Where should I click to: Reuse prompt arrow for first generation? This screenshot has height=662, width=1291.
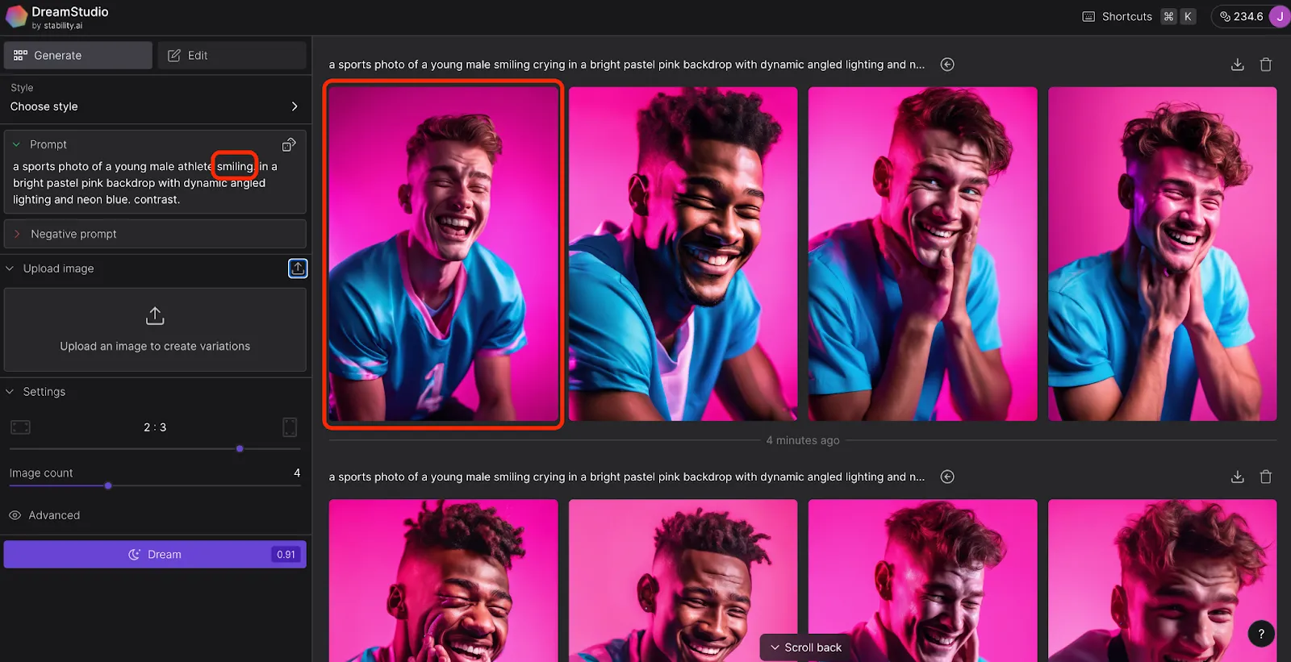click(947, 65)
